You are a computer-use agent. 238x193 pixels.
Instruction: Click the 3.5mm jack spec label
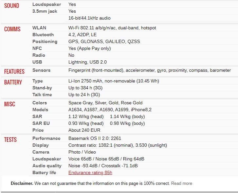tap(45, 11)
